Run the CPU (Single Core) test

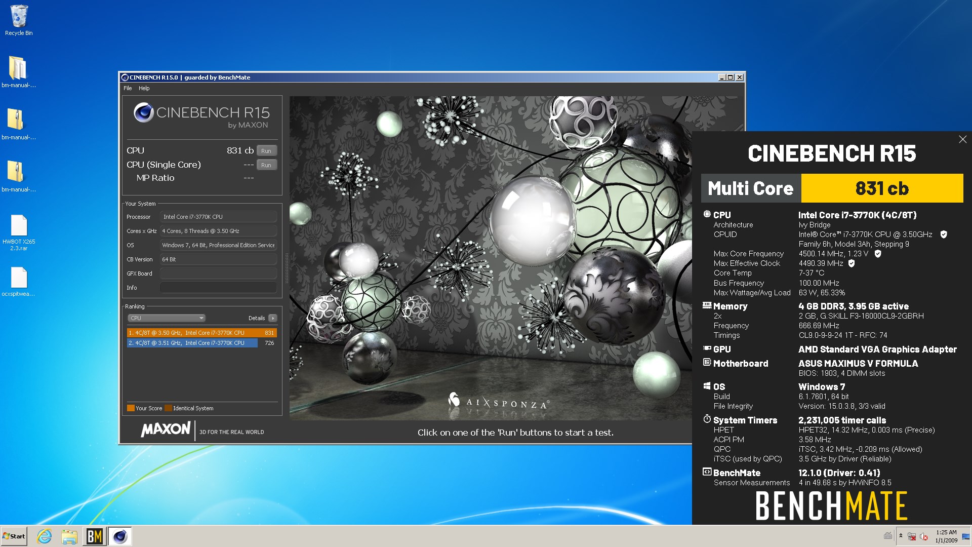point(266,165)
